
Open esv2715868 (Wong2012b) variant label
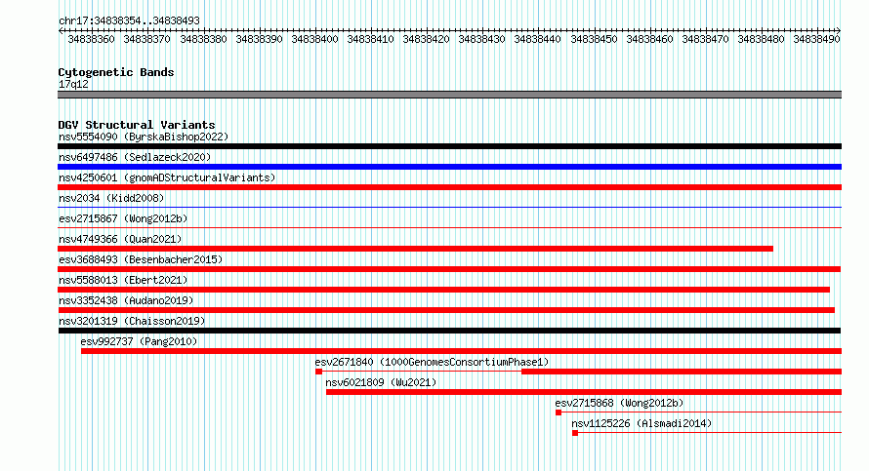[x=619, y=403]
